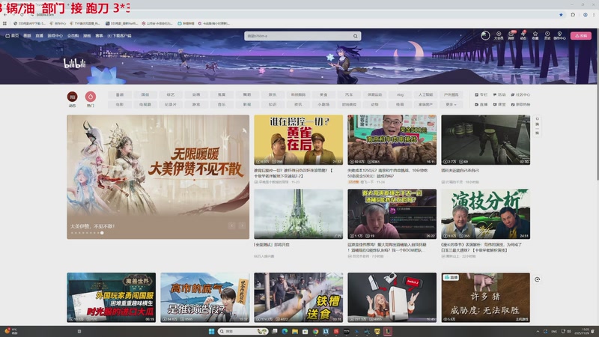
Task: Expand the 更多 categories dropdown
Action: click(451, 104)
